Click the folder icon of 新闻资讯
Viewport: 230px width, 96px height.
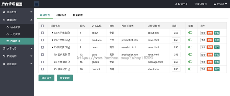(x=55, y=47)
